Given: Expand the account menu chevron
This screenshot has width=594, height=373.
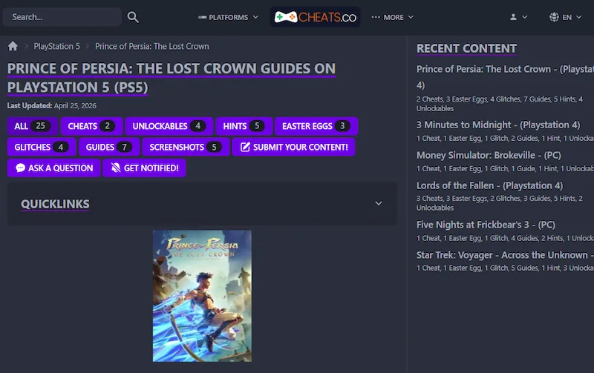Looking at the screenshot, I should click(x=525, y=17).
